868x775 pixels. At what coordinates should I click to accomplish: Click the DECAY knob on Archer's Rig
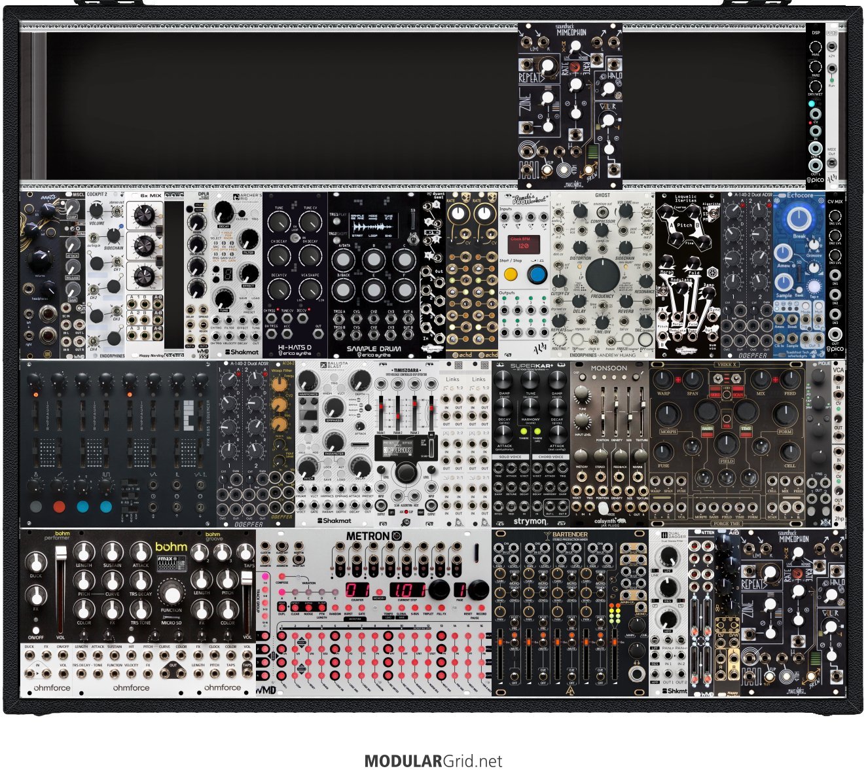[224, 211]
